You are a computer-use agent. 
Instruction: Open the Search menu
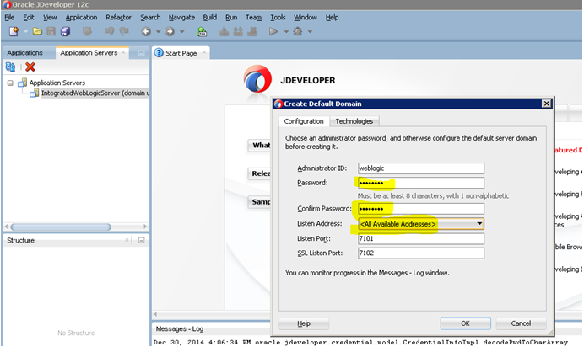(x=150, y=17)
